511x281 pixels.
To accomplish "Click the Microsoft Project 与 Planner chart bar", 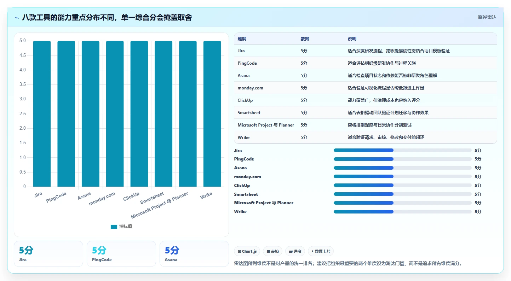I will click(x=188, y=114).
